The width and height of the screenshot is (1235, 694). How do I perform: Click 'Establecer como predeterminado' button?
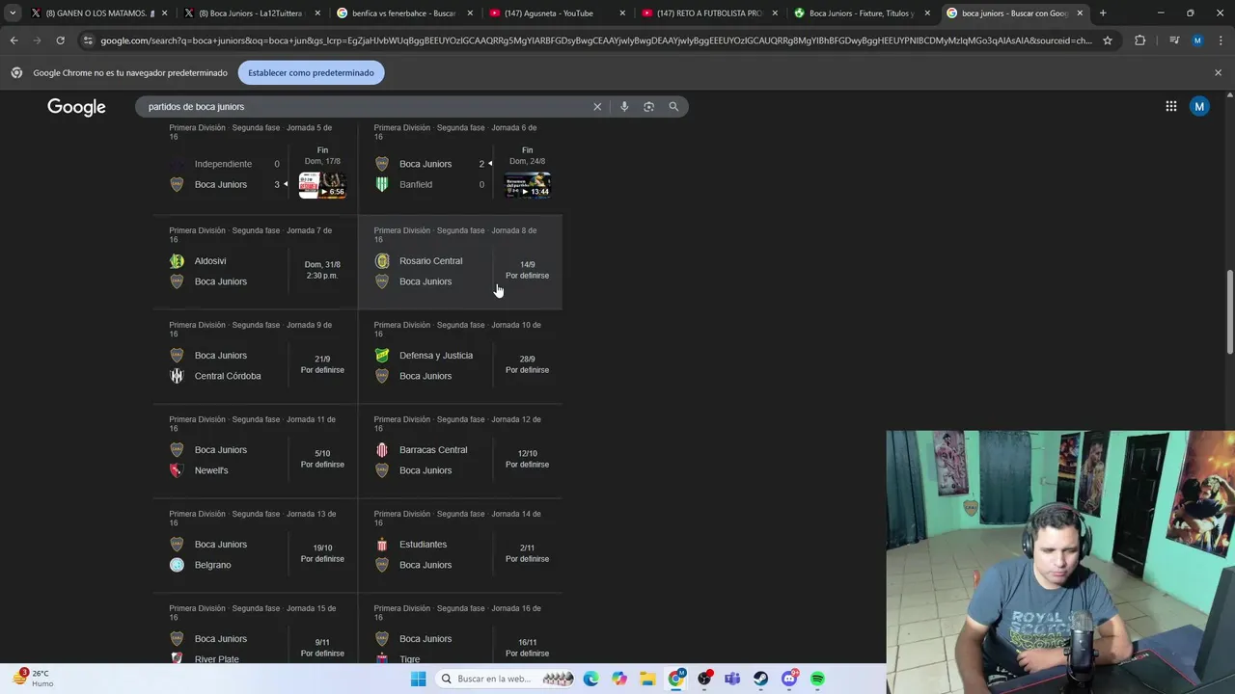point(311,73)
